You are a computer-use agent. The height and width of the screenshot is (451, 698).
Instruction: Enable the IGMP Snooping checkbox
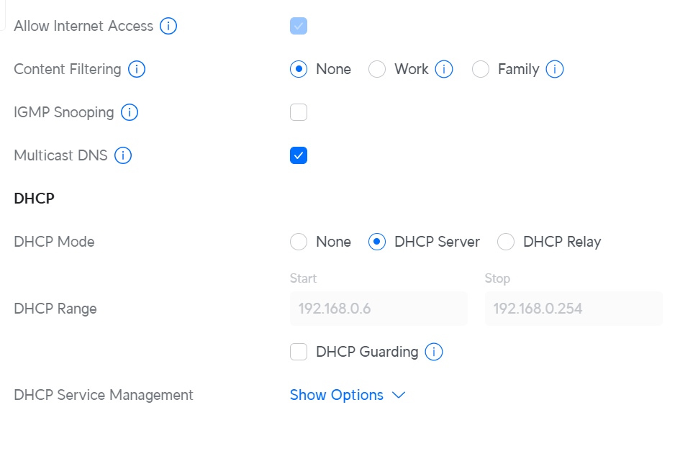tap(299, 112)
